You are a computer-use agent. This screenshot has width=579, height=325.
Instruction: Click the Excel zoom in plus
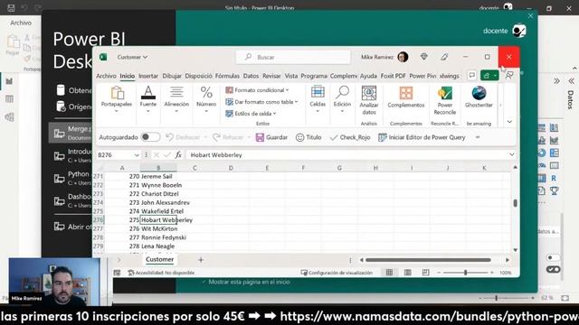tap(492, 273)
